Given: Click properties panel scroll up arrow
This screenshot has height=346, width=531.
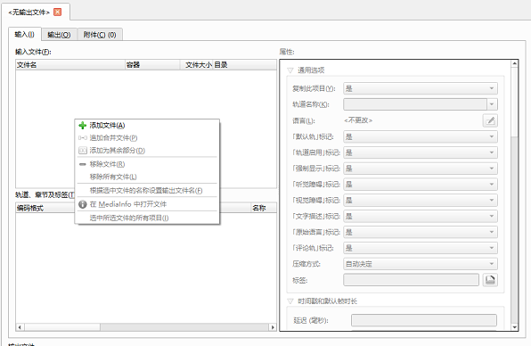Looking at the screenshot, I should 514,63.
